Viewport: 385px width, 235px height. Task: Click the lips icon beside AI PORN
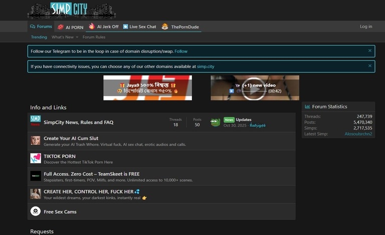60,27
